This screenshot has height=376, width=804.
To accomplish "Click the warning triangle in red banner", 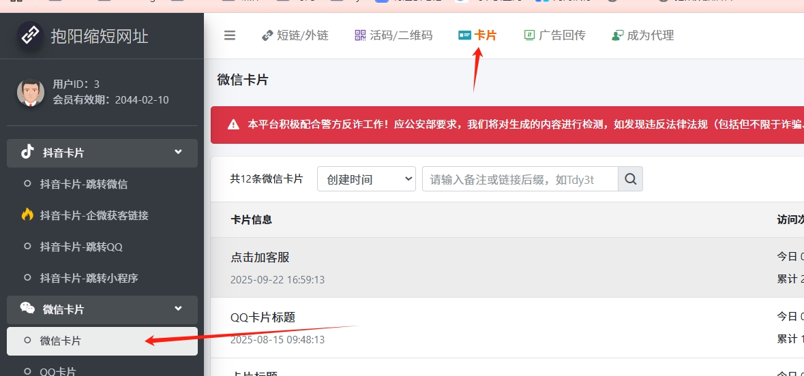I will coord(233,125).
